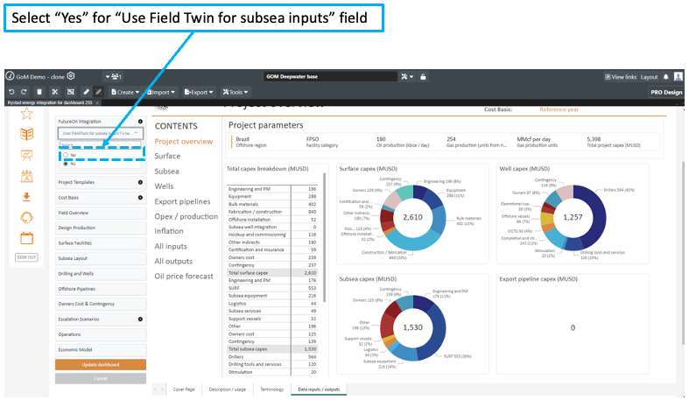The image size is (689, 400).
Task: Click info icon on FutureOn Integration
Action: coord(140,121)
